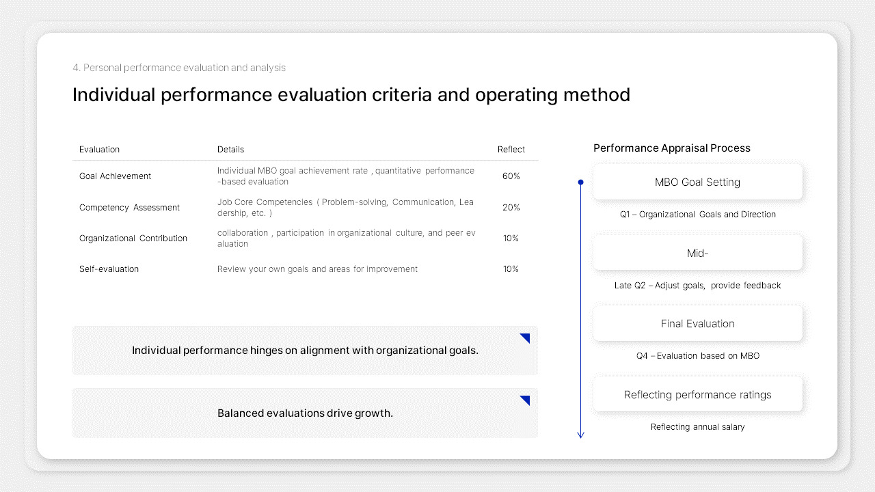Click the Details column header
The image size is (875, 492).
[x=230, y=149]
